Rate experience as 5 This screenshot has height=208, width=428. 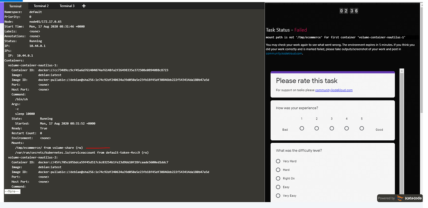361,128
